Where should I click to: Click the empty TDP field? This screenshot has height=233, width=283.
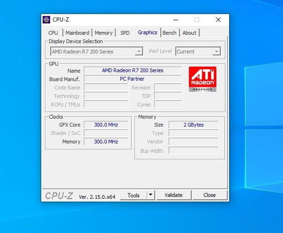click(168, 96)
